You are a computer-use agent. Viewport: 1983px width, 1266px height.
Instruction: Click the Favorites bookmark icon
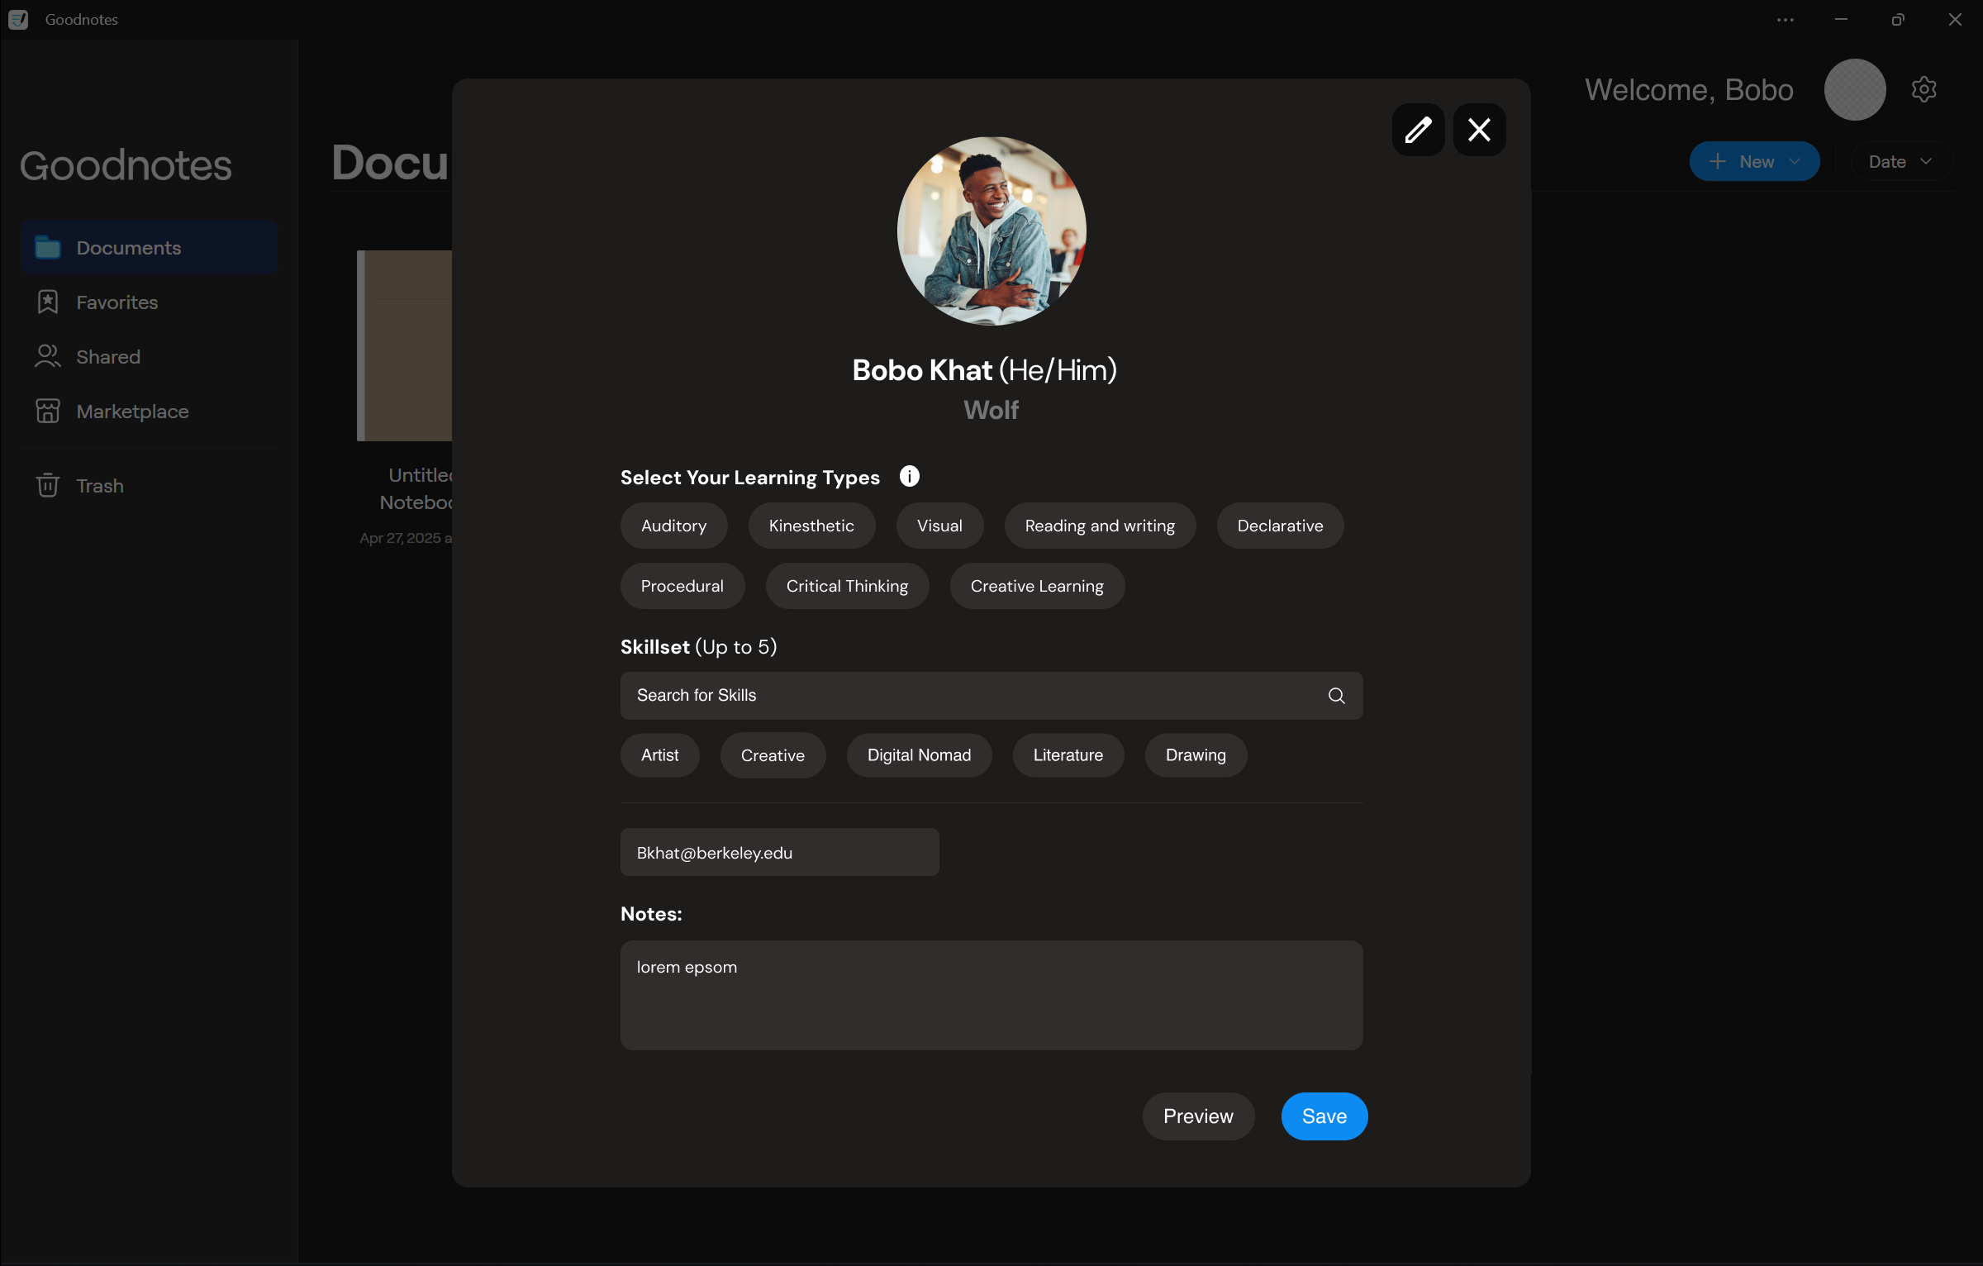(48, 302)
